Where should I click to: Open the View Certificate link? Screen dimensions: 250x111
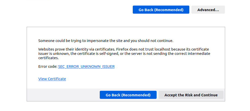pos(52,79)
